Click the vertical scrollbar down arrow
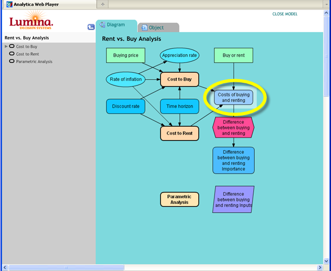Image resolution: width=331 pixels, height=271 pixels. coord(326,261)
